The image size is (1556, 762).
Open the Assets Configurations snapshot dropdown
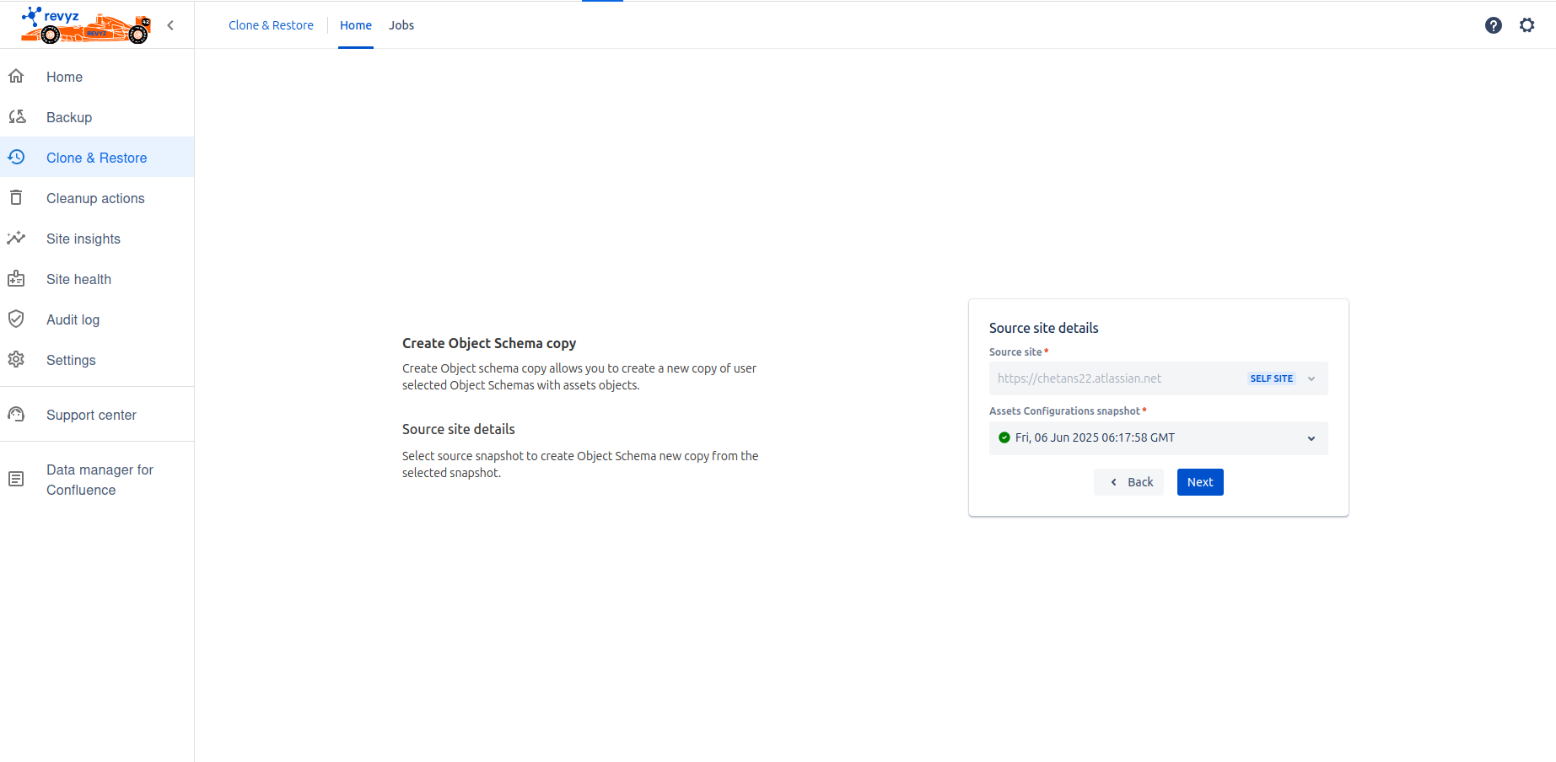tap(1311, 438)
